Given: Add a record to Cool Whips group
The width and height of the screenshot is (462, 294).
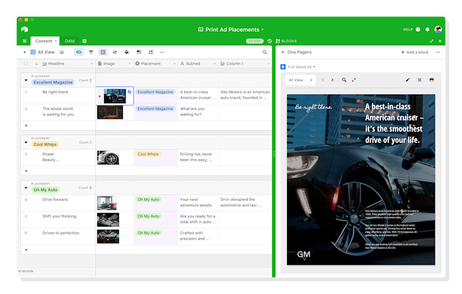Looking at the screenshot, I should [x=26, y=171].
